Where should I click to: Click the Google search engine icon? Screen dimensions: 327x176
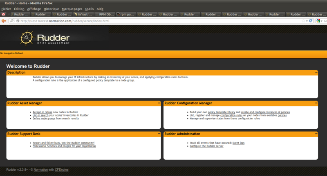[x=318, y=21]
